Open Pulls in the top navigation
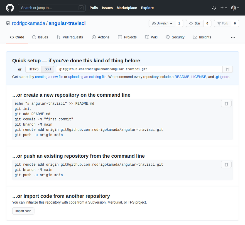 (x=94, y=8)
